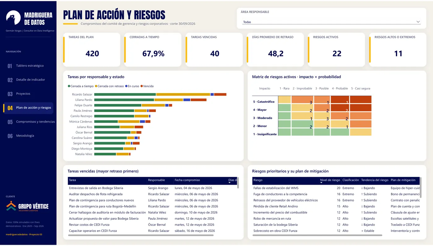Open the Área Responsable dropdown chevron

tap(418, 22)
